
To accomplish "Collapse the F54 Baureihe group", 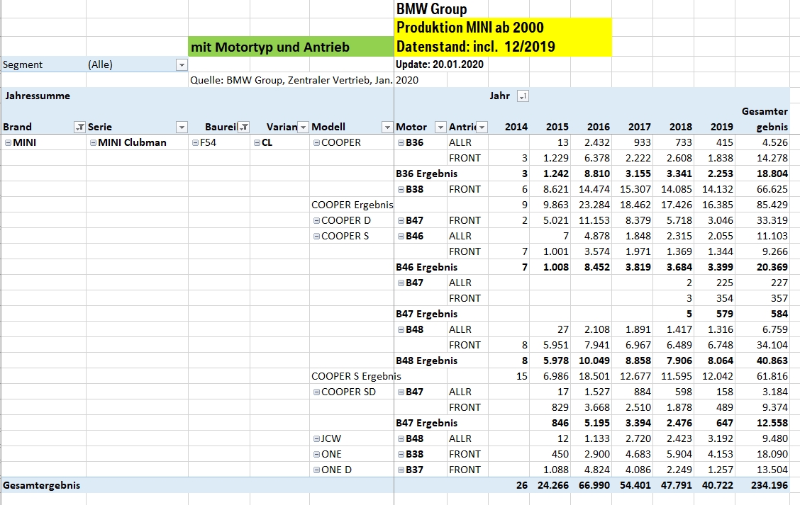I will point(195,142).
